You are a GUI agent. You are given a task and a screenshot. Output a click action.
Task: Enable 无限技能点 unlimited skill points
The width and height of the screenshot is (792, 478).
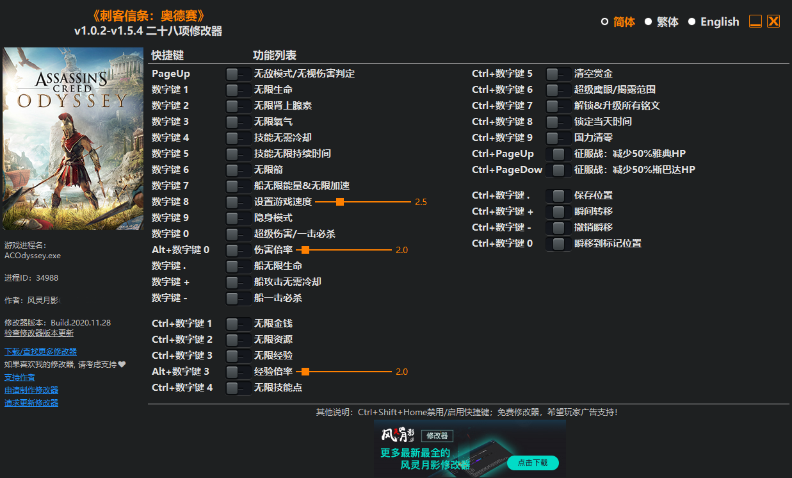(x=238, y=388)
